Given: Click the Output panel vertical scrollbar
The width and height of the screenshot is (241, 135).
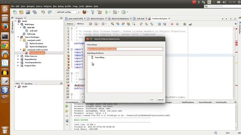Looking at the screenshot, I should (236, 117).
